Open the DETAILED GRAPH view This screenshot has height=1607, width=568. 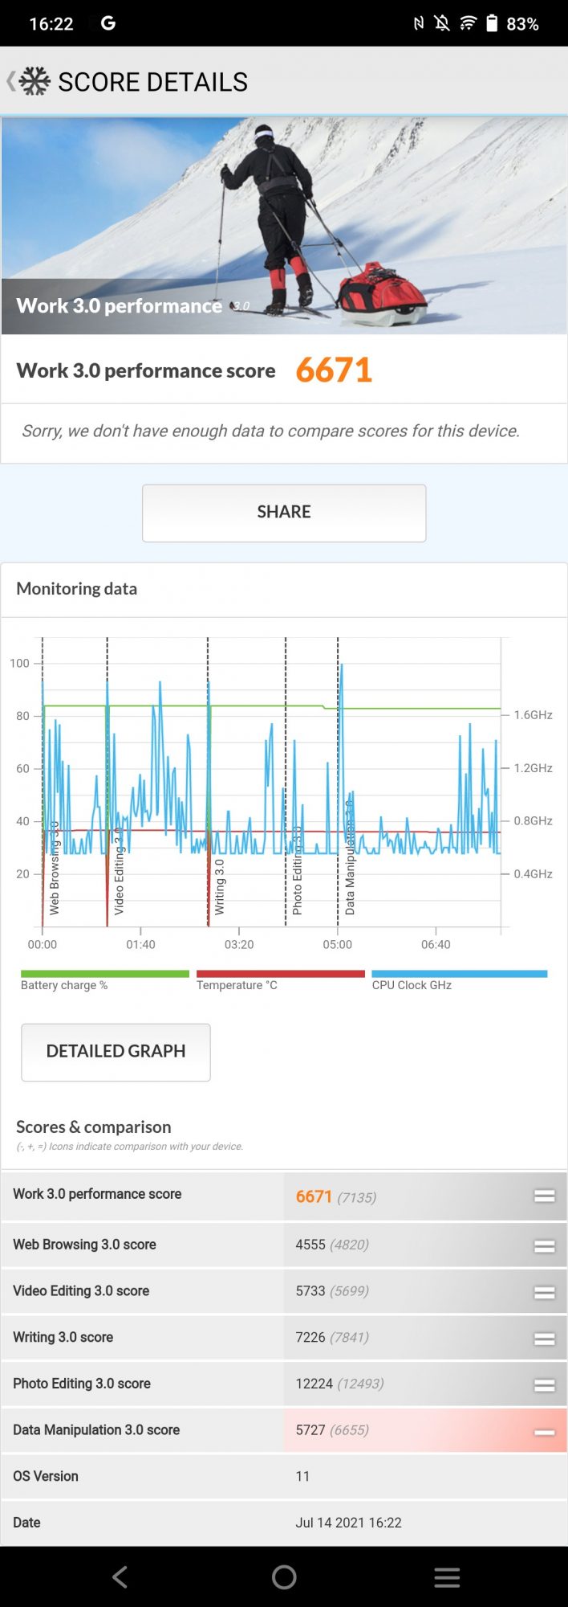coord(116,1052)
